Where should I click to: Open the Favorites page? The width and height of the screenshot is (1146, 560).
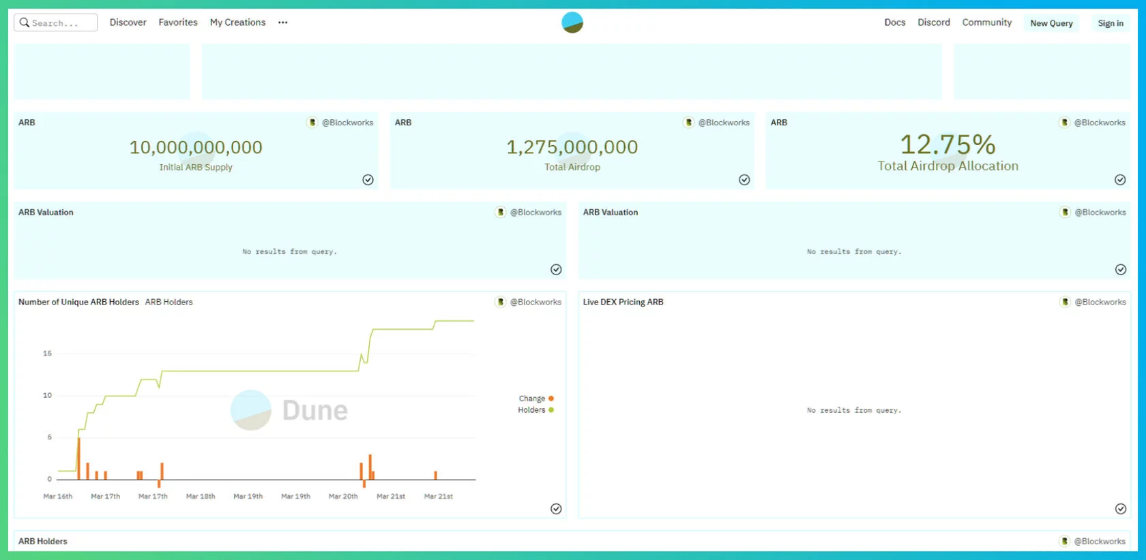178,22
